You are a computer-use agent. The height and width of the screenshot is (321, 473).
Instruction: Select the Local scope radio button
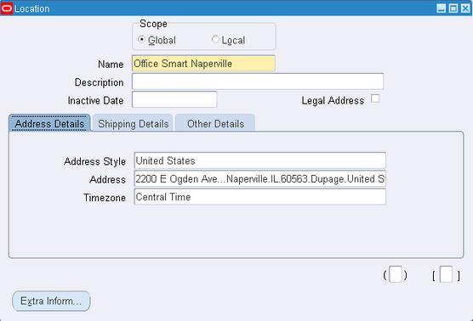(x=215, y=39)
